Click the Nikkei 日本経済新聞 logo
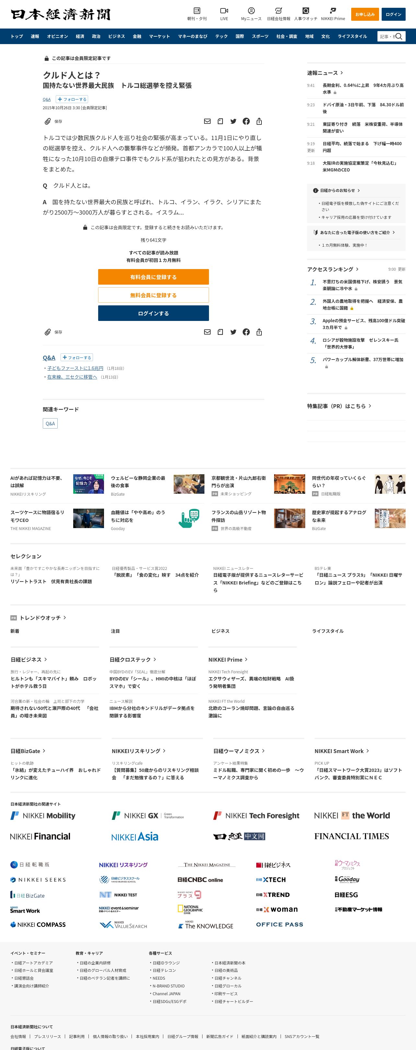 (60, 14)
